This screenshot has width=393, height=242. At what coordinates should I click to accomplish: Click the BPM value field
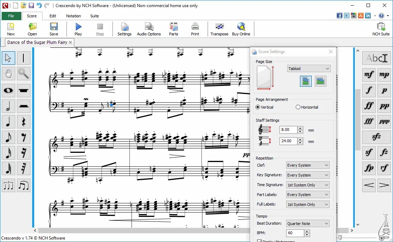point(295,233)
